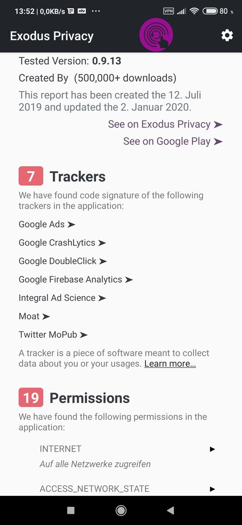Tap the VPN status icon
242x525 pixels.
point(168,11)
